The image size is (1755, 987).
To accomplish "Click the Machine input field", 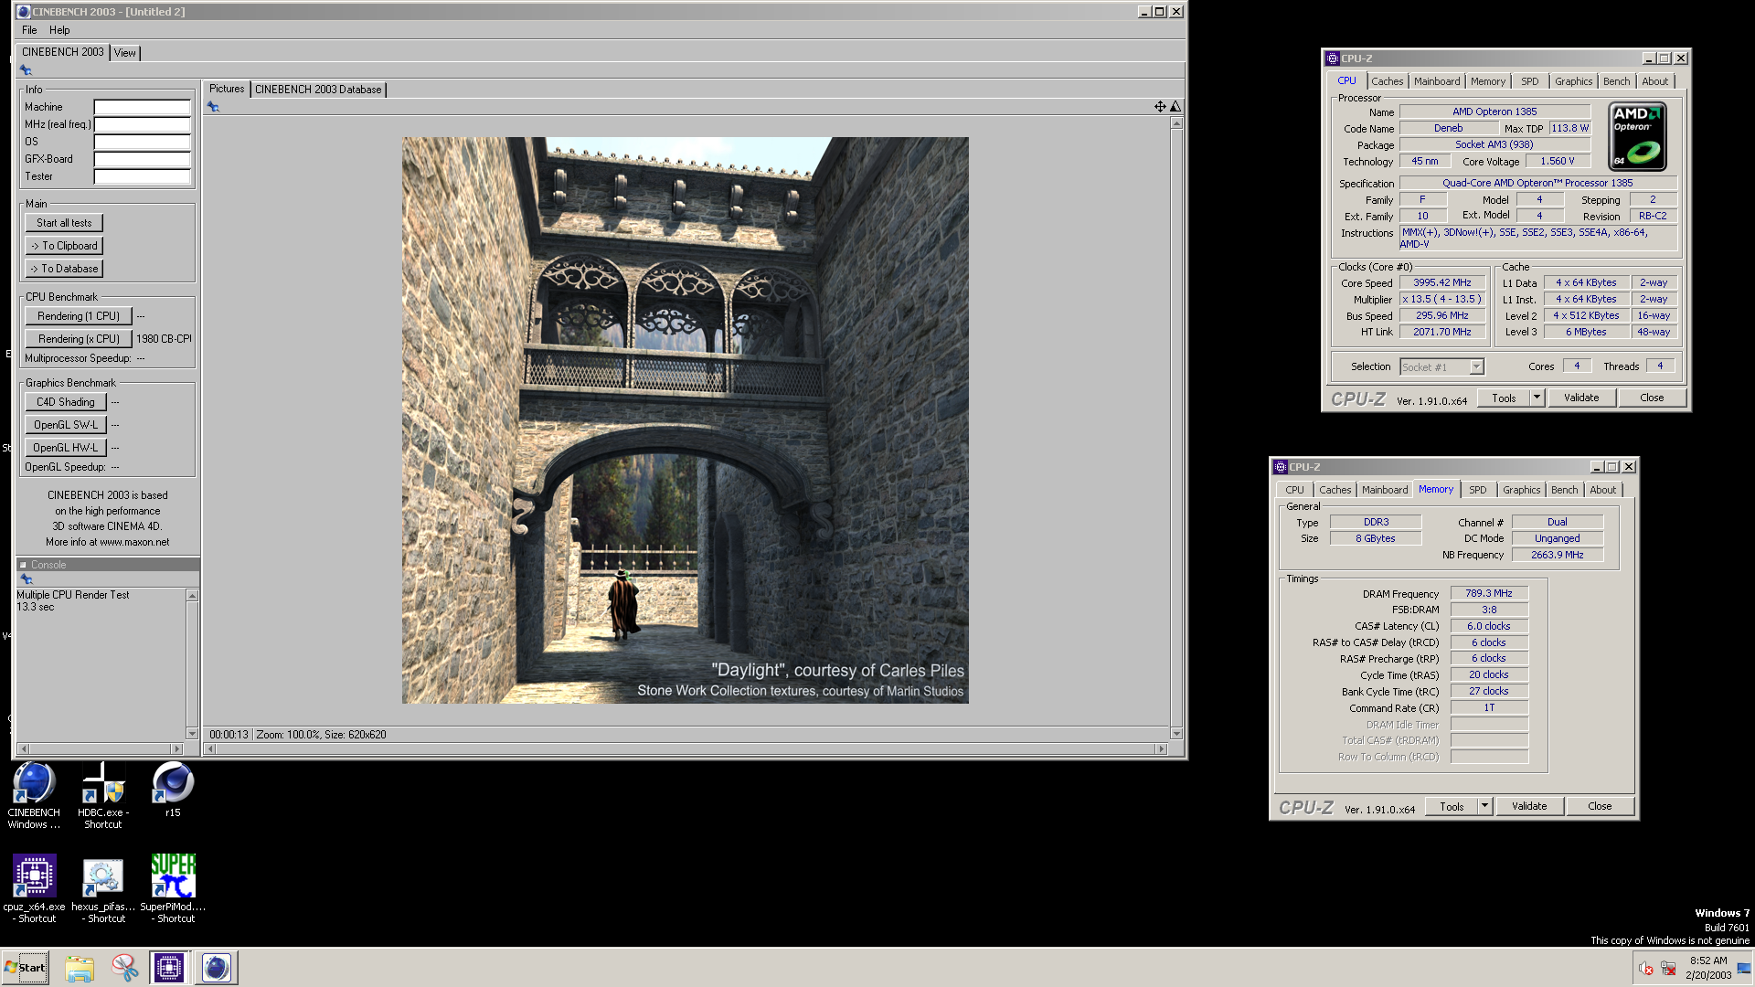I will (x=142, y=107).
